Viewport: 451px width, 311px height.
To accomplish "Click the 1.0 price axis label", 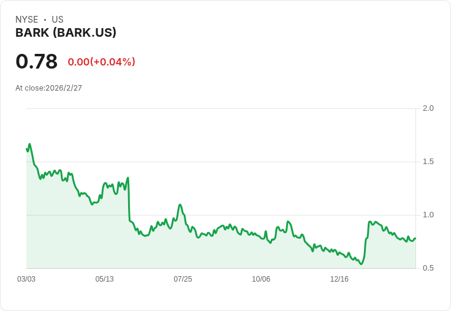I will tap(428, 215).
